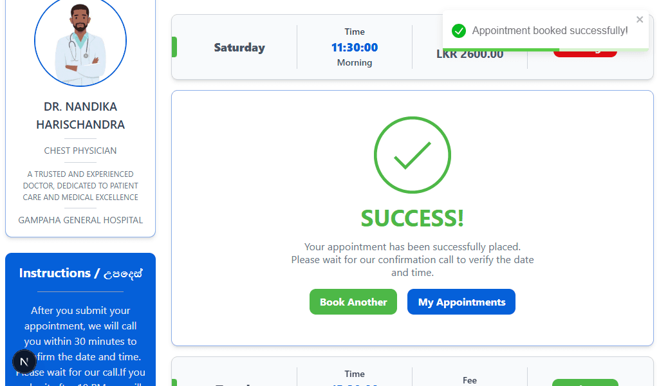This screenshot has height=386, width=659.
Task: Click the Appointment booked successfully message text
Action: click(550, 31)
